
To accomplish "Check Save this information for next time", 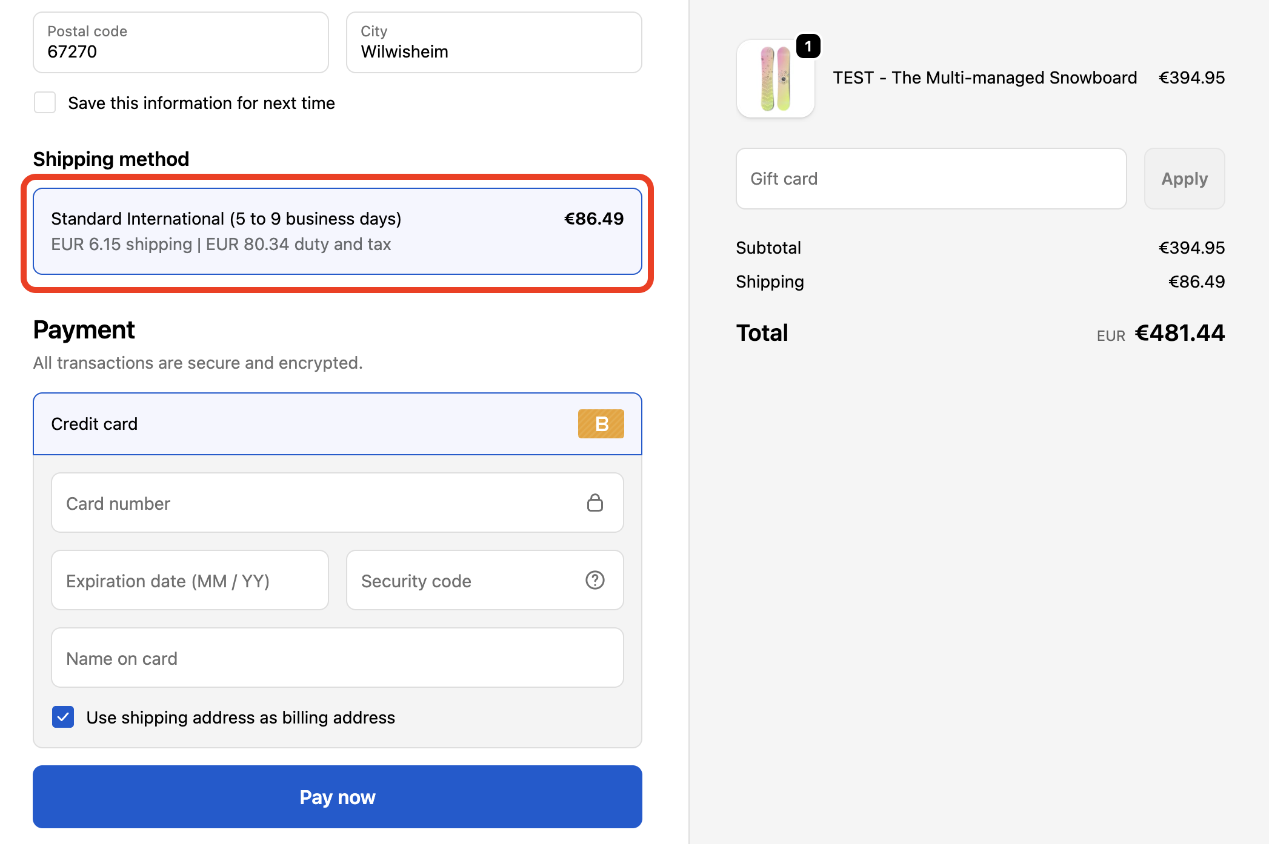I will coord(45,103).
